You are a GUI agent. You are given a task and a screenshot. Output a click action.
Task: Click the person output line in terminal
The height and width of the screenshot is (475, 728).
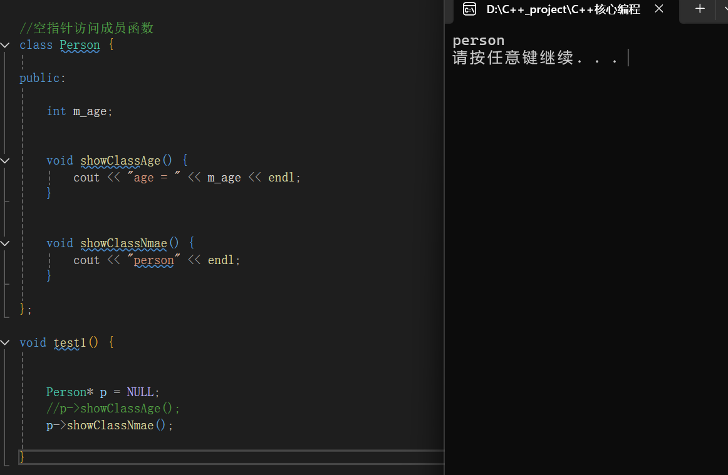click(x=478, y=41)
